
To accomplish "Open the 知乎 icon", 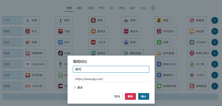I will click(x=60, y=42).
